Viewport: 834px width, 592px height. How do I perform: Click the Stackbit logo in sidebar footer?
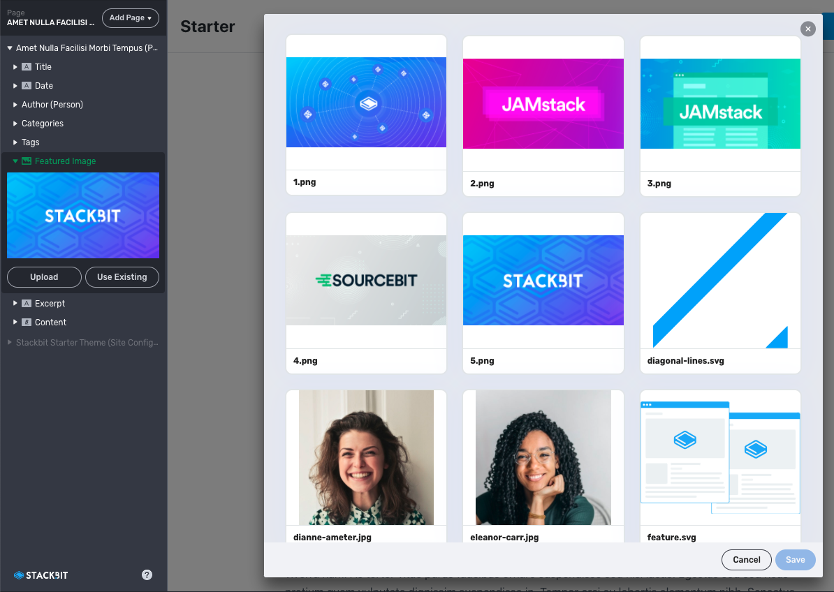(41, 575)
